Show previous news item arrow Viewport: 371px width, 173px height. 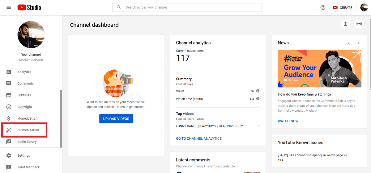click(349, 43)
